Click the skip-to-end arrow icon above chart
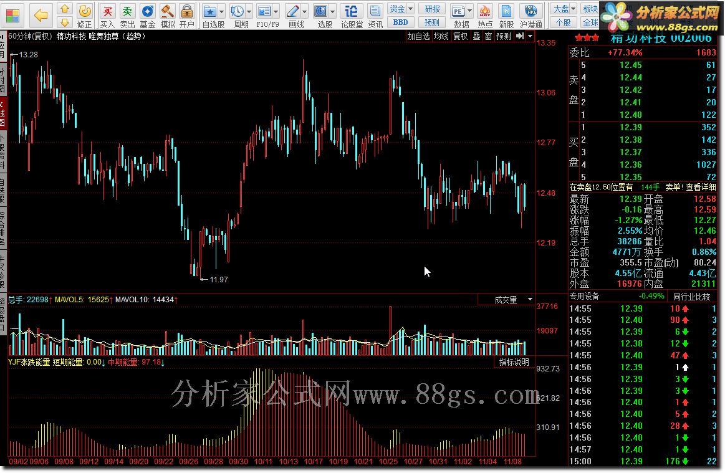 click(x=520, y=36)
